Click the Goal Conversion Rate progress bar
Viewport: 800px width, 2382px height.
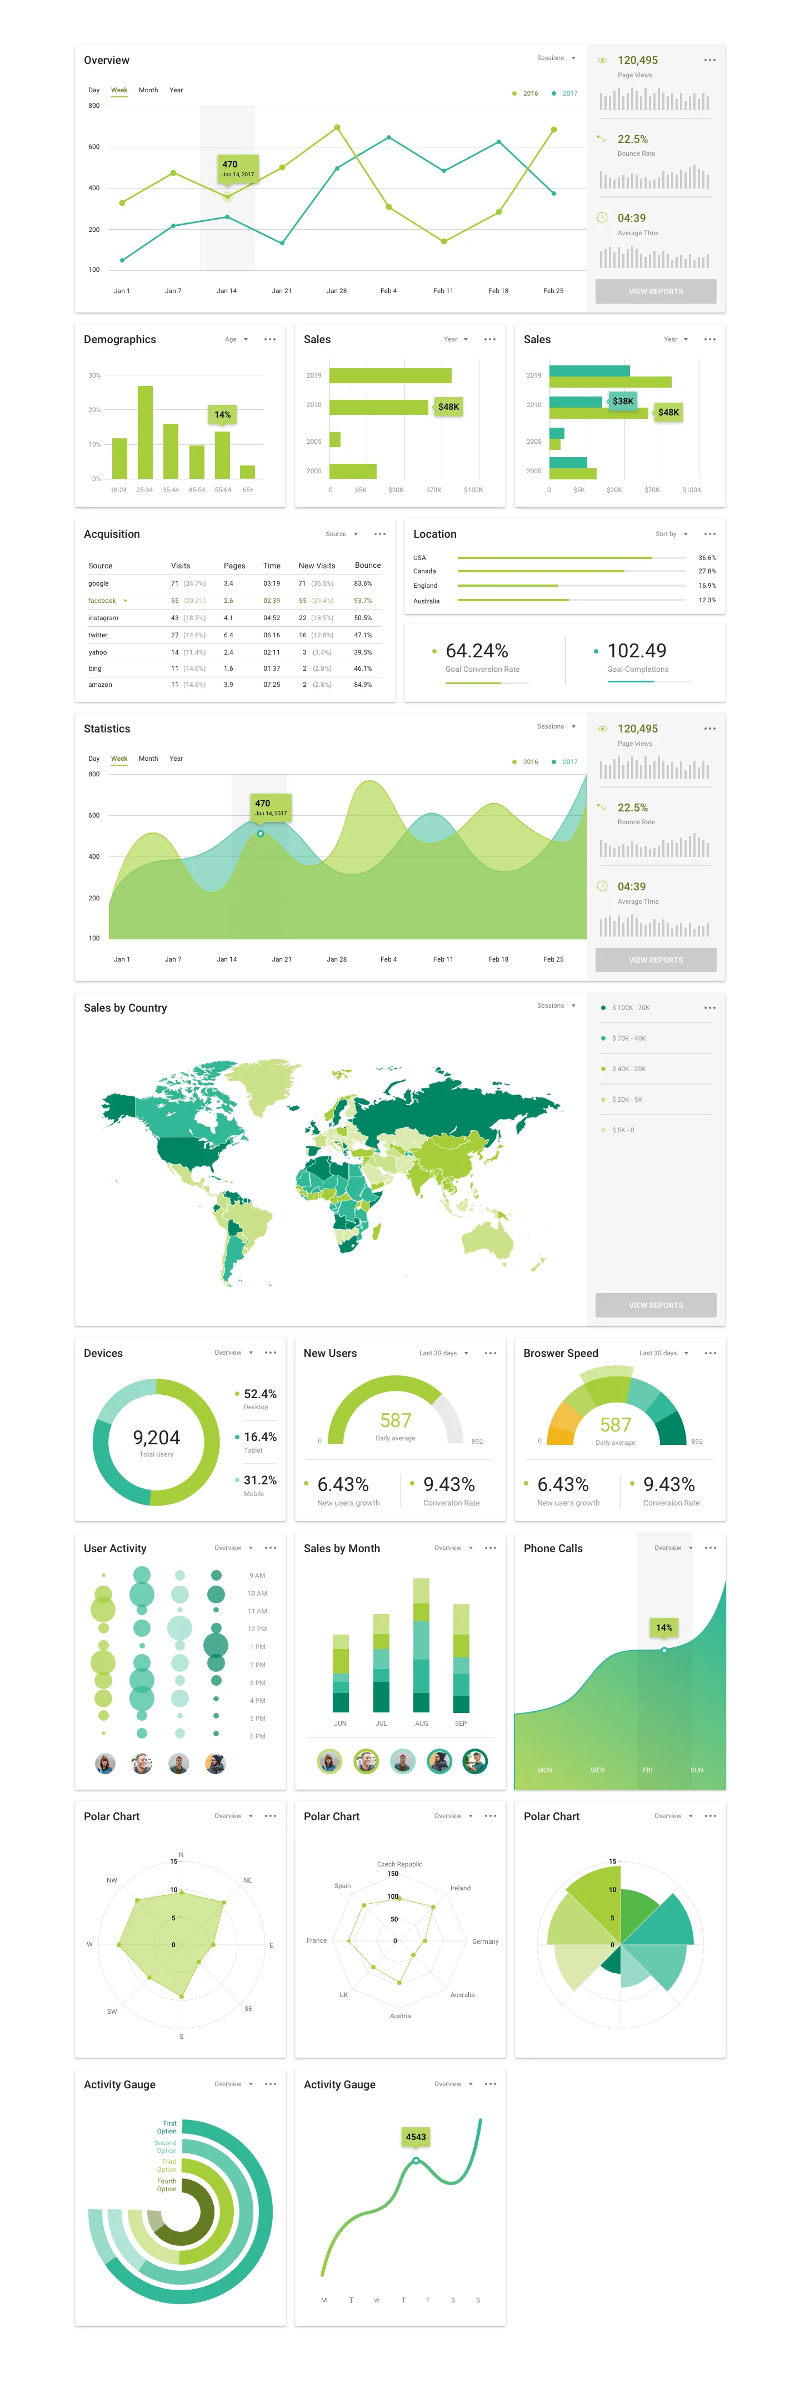coord(487,684)
